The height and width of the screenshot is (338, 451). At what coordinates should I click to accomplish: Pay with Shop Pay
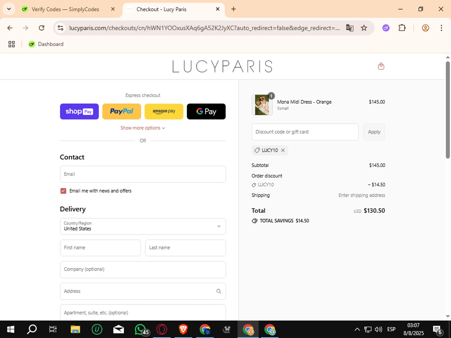tap(79, 111)
